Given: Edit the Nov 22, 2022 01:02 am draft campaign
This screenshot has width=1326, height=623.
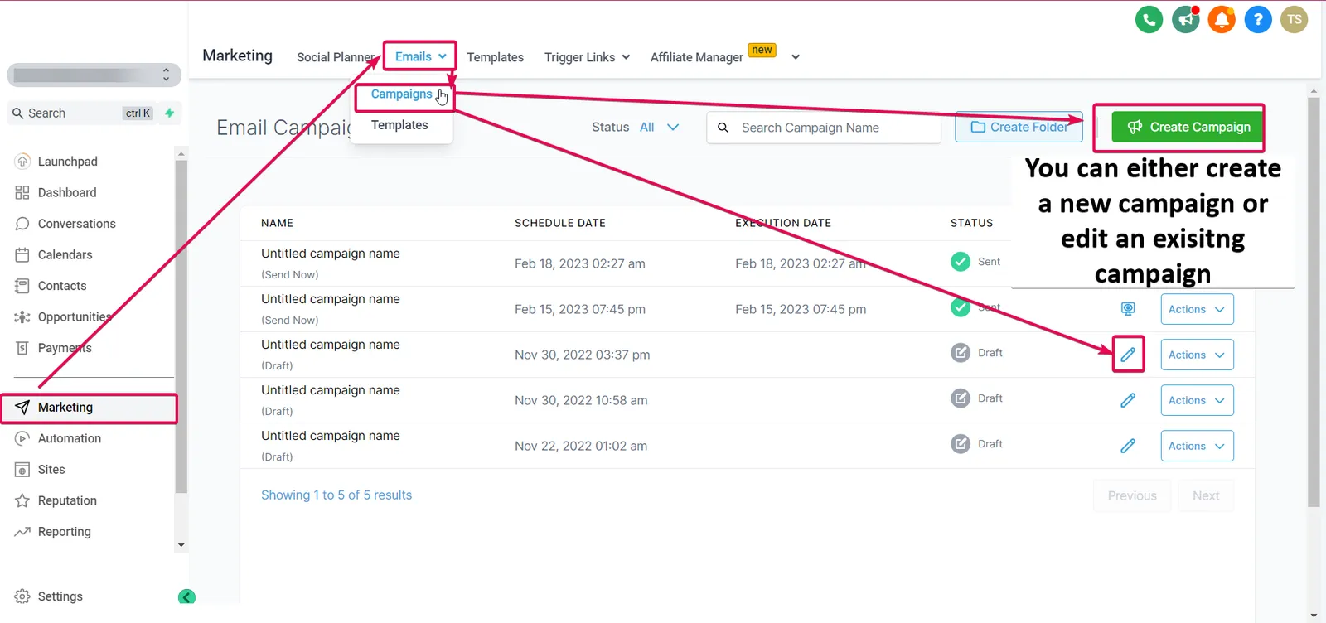Looking at the screenshot, I should [x=1128, y=446].
